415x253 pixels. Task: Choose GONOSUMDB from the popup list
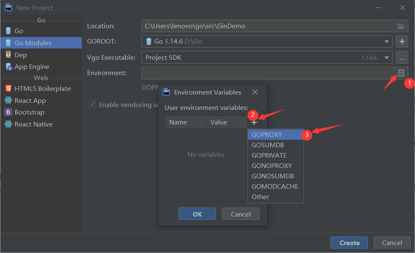pos(276,176)
